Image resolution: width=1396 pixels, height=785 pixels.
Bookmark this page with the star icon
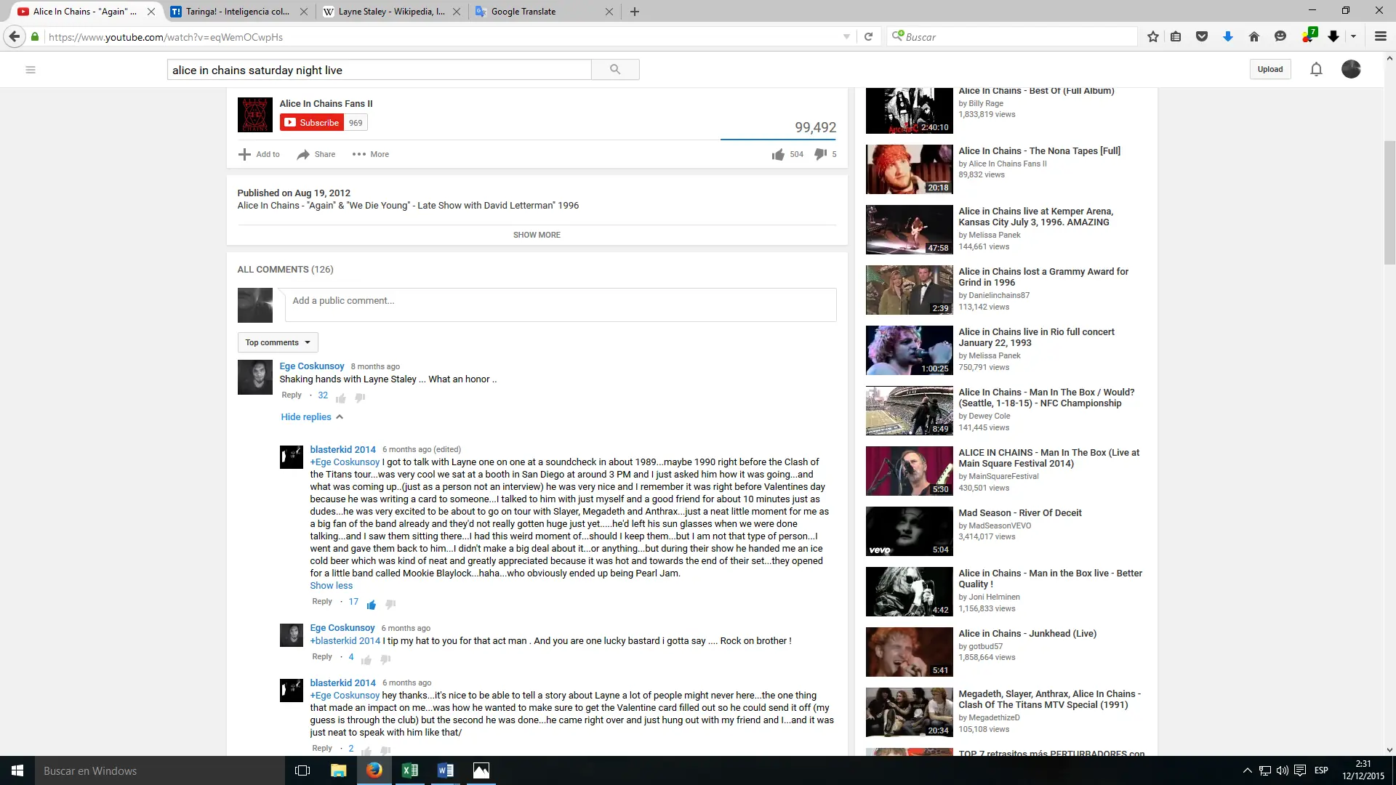click(x=1153, y=36)
